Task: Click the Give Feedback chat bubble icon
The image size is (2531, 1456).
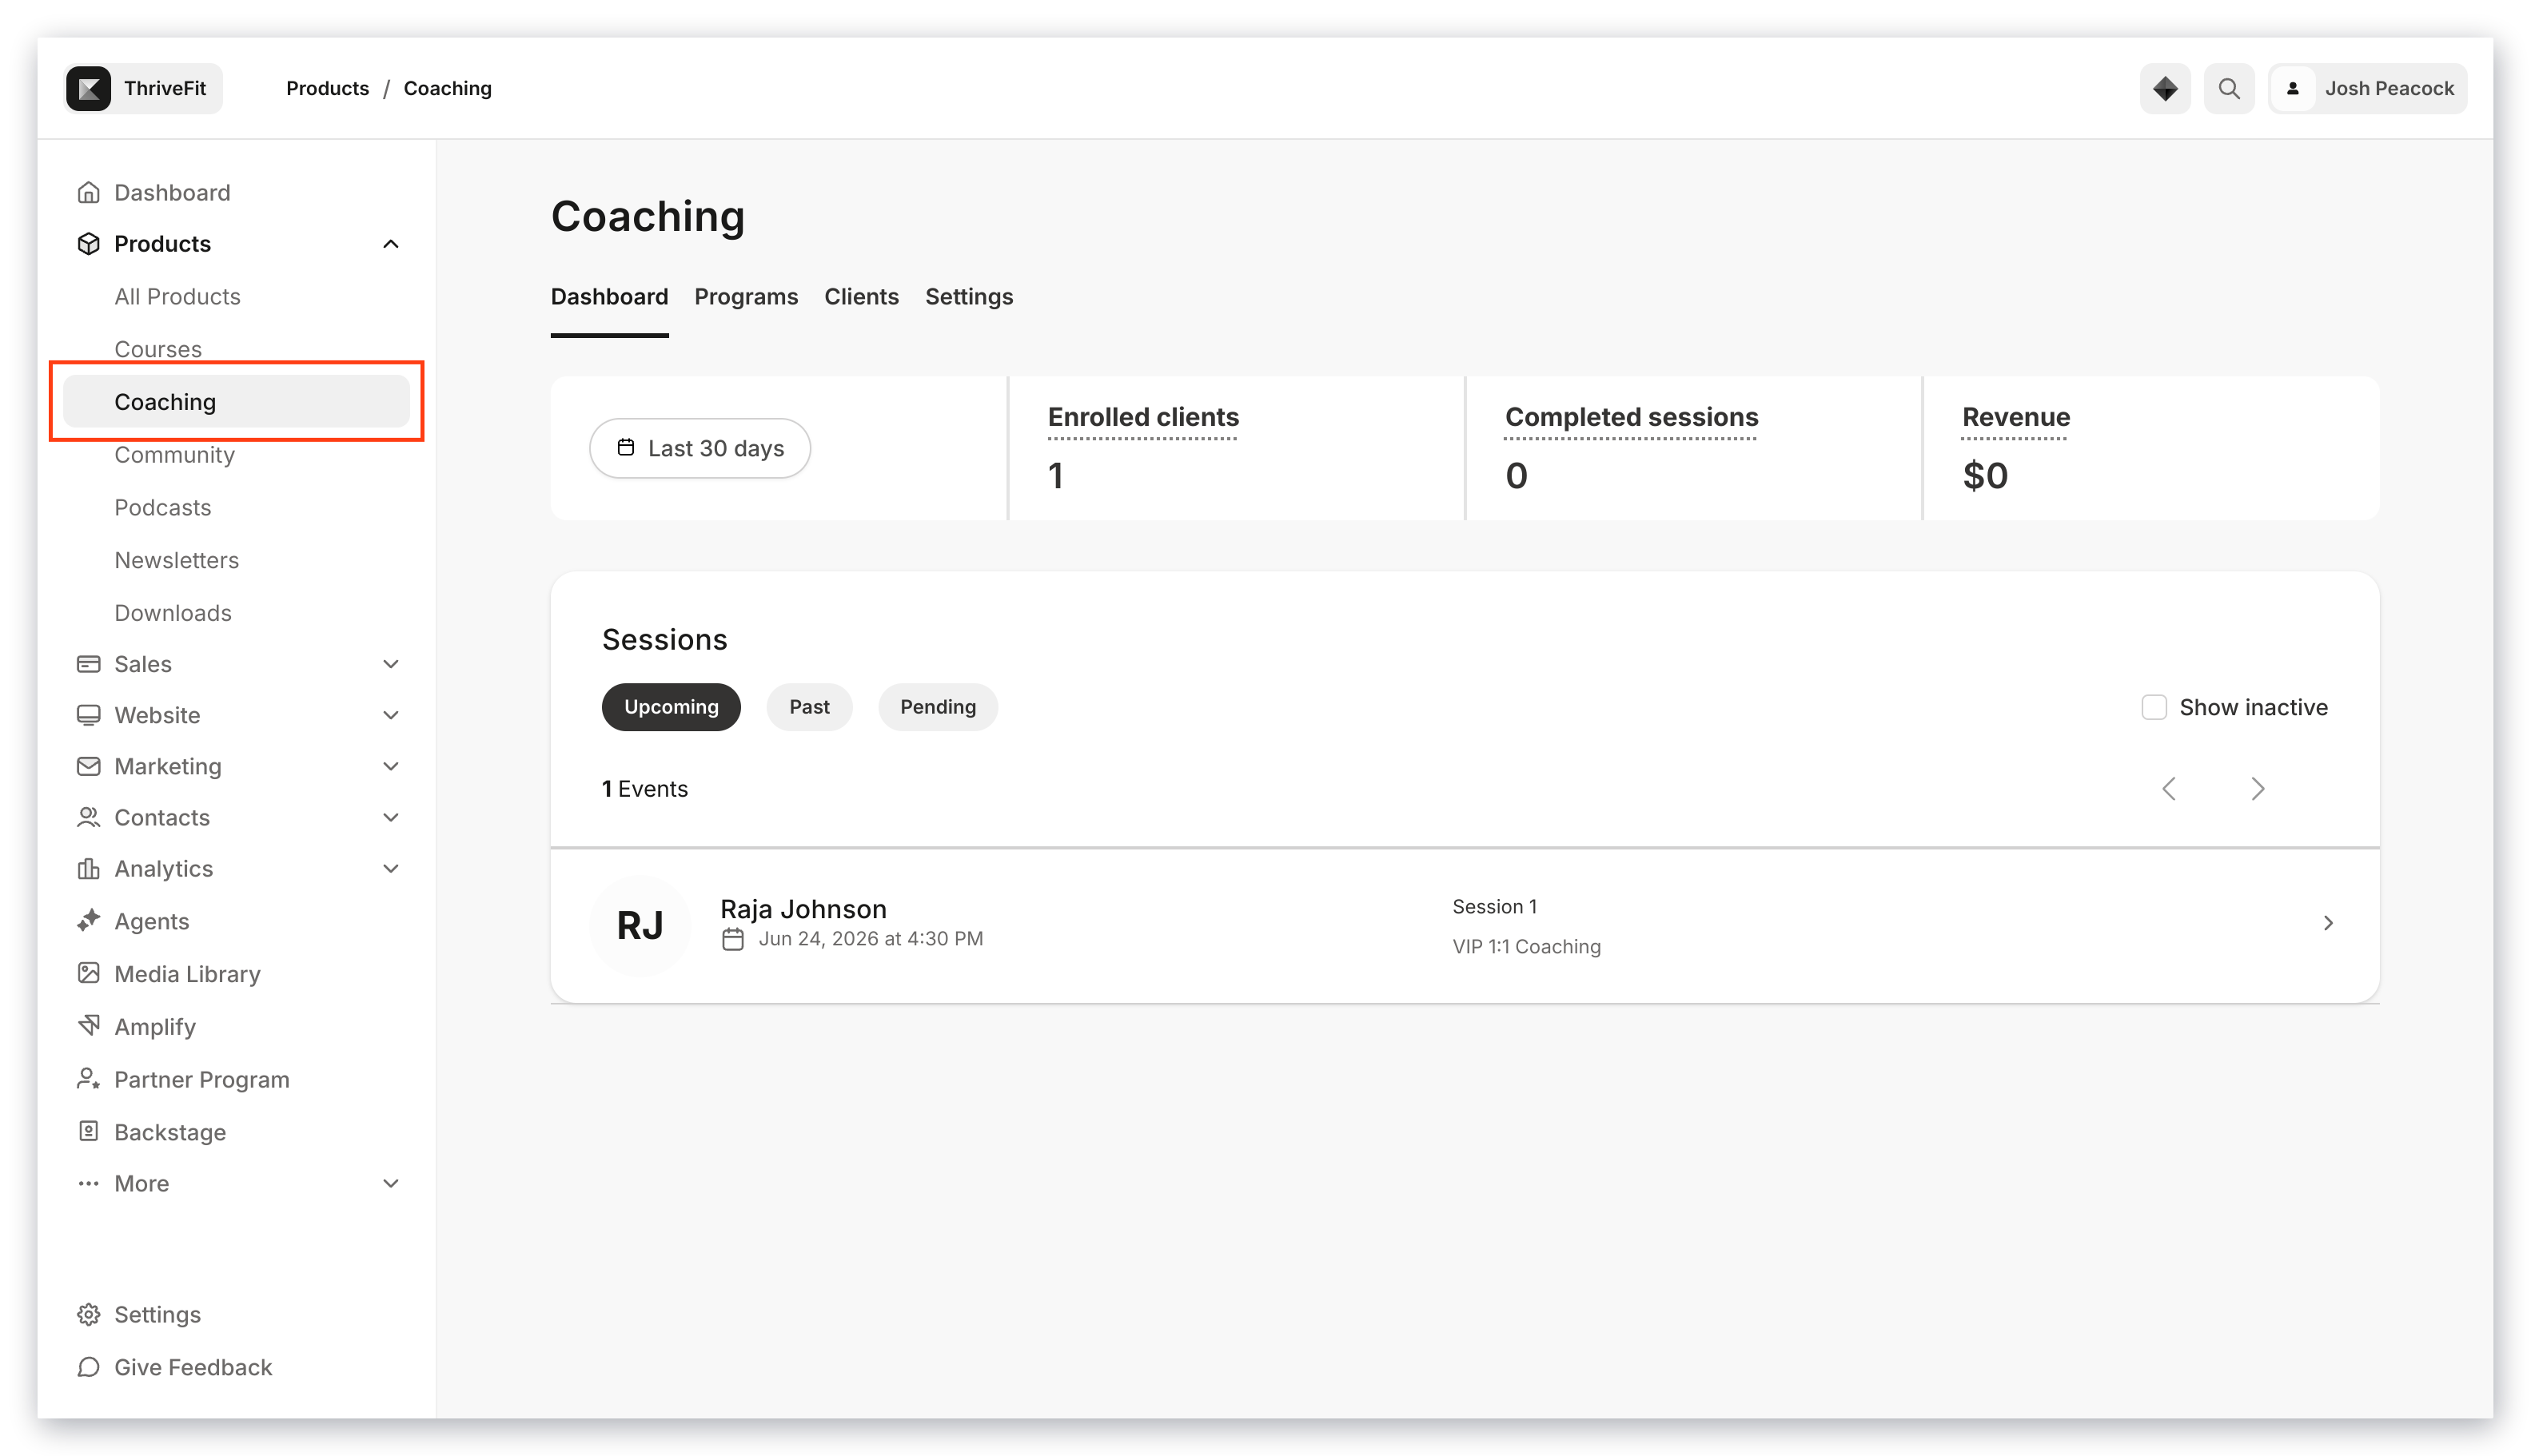Action: [89, 1367]
